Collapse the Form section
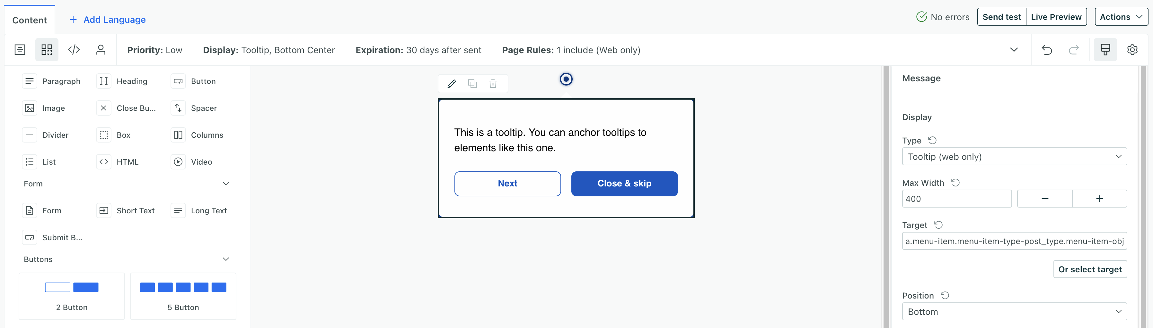Viewport: 1153px width, 328px height. tap(225, 184)
